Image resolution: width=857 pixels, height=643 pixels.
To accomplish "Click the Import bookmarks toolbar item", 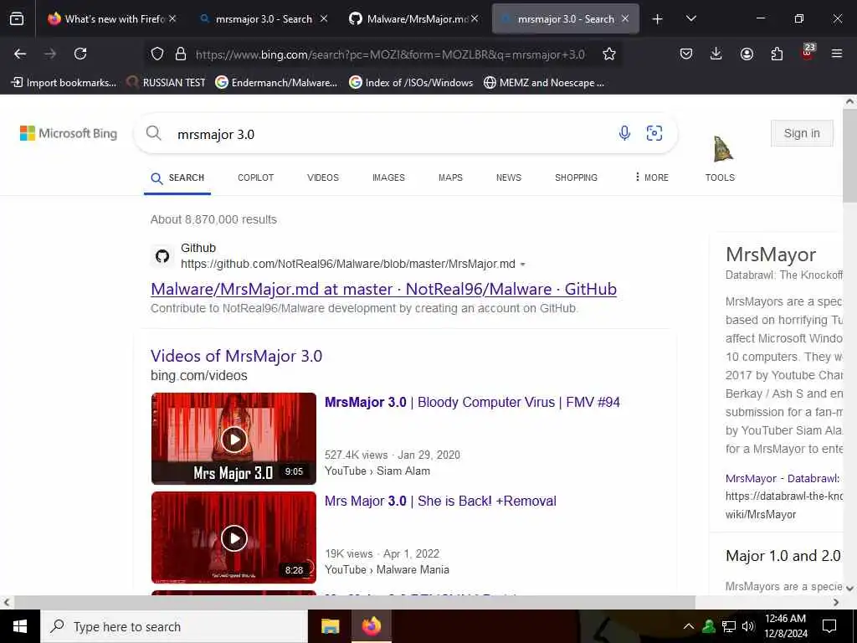I will point(64,83).
